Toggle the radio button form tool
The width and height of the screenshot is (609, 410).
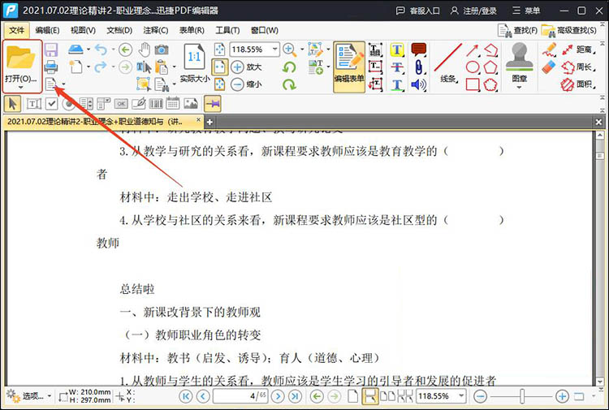click(x=69, y=104)
